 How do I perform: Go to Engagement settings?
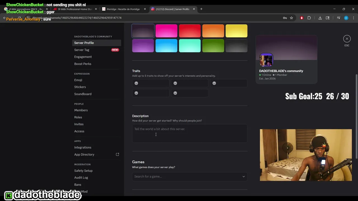point(96,57)
